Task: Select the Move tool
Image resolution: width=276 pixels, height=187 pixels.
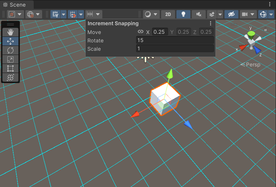Action: point(10,41)
